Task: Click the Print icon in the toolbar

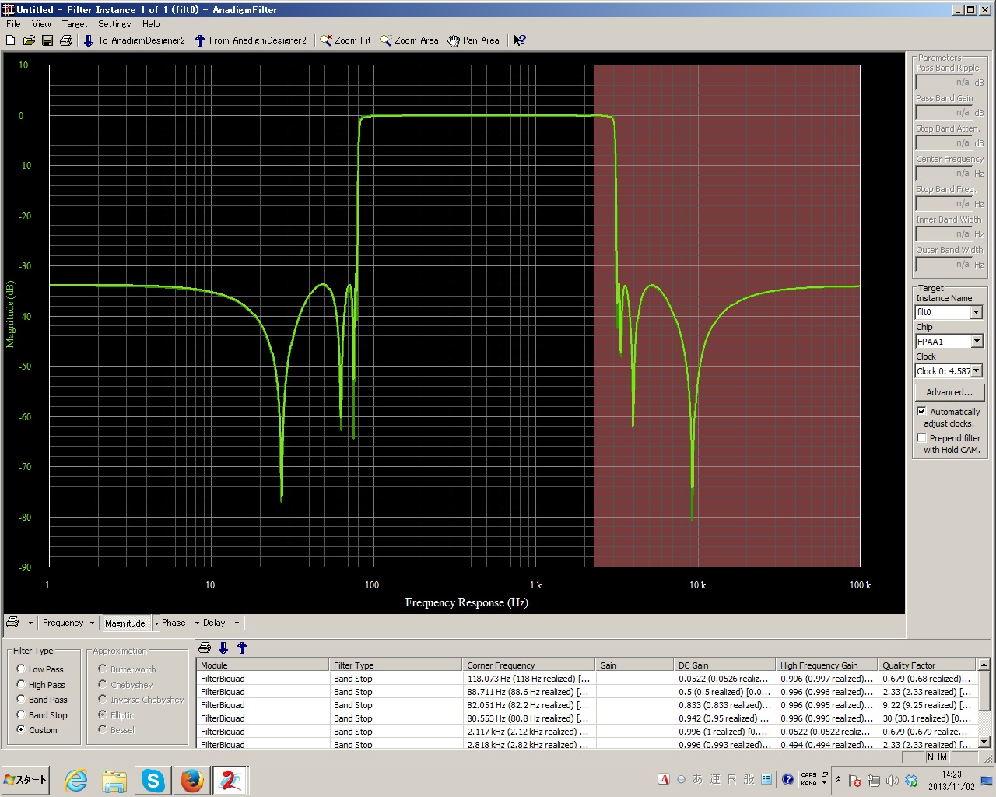Action: [x=66, y=40]
